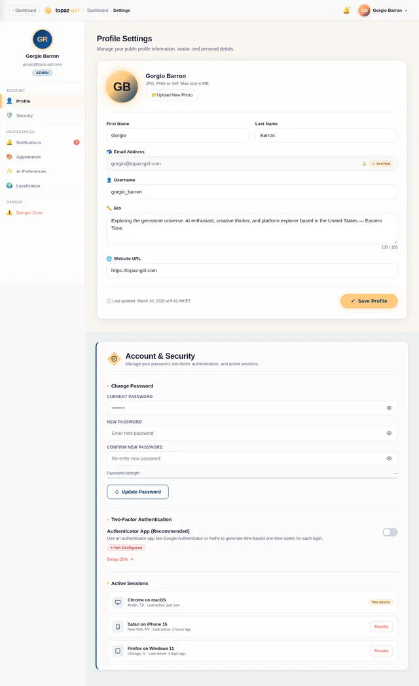Click the Danger Zone warning icon
The width and height of the screenshot is (419, 686).
pyautogui.click(x=9, y=212)
